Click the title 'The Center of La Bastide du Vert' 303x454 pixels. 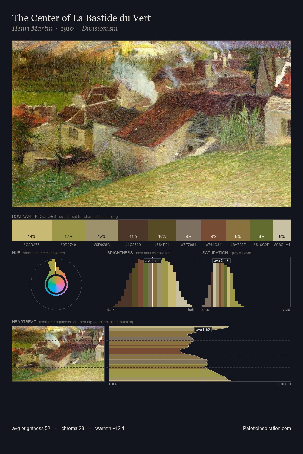pos(82,18)
